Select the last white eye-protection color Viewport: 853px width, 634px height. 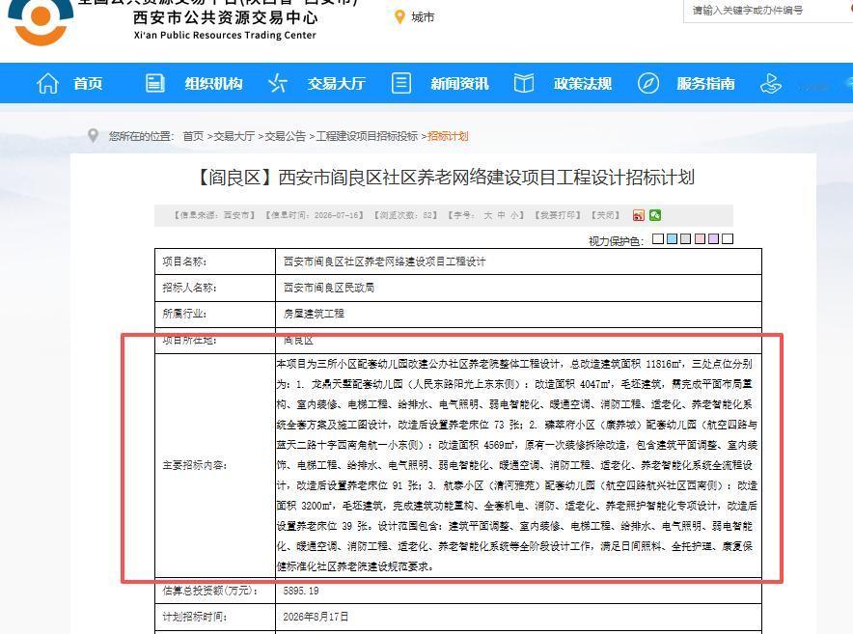tap(728, 239)
